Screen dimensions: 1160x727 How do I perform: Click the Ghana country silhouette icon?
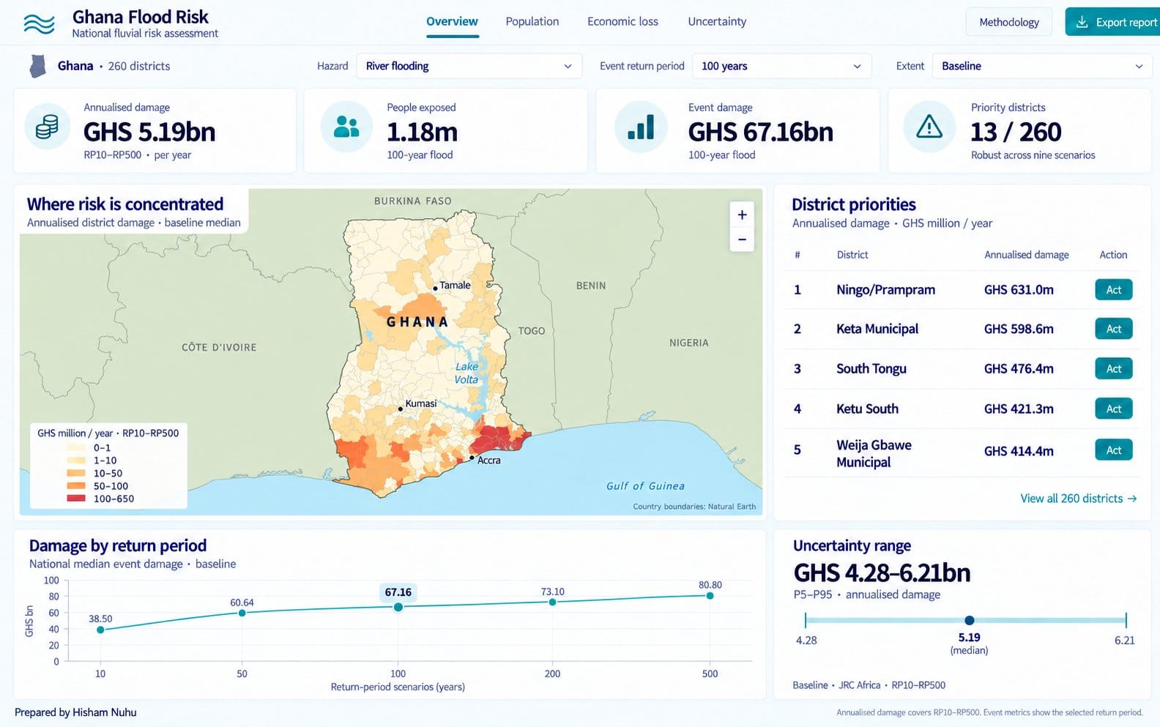click(x=37, y=66)
